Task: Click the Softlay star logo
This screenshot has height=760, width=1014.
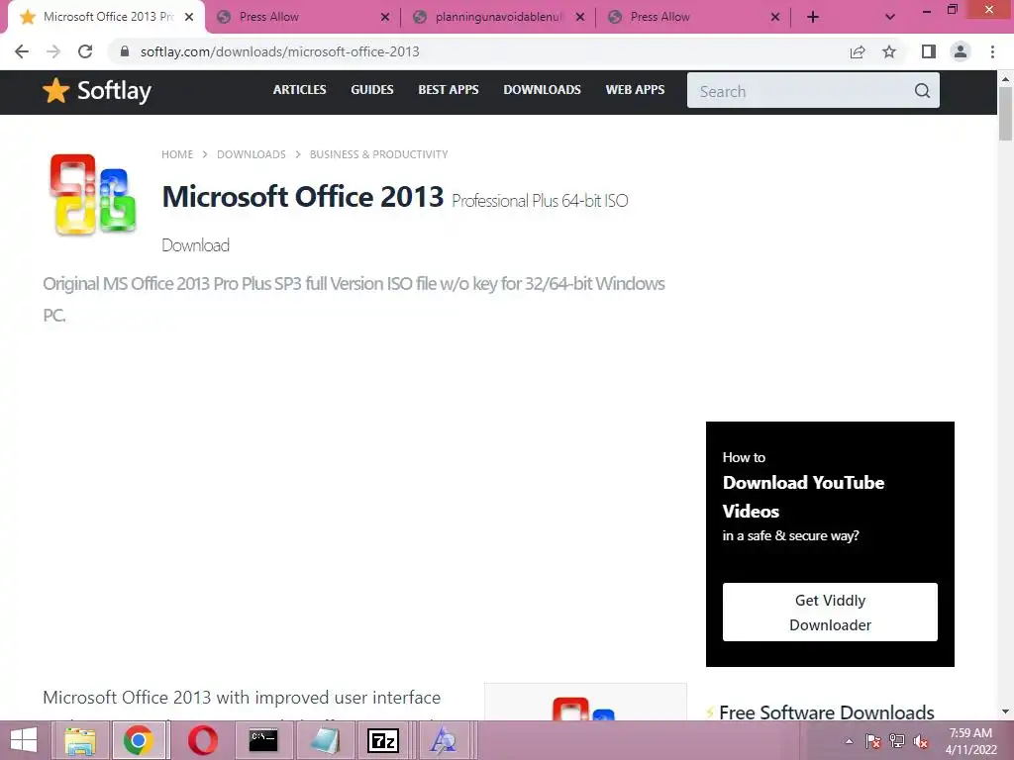Action: coord(97,90)
